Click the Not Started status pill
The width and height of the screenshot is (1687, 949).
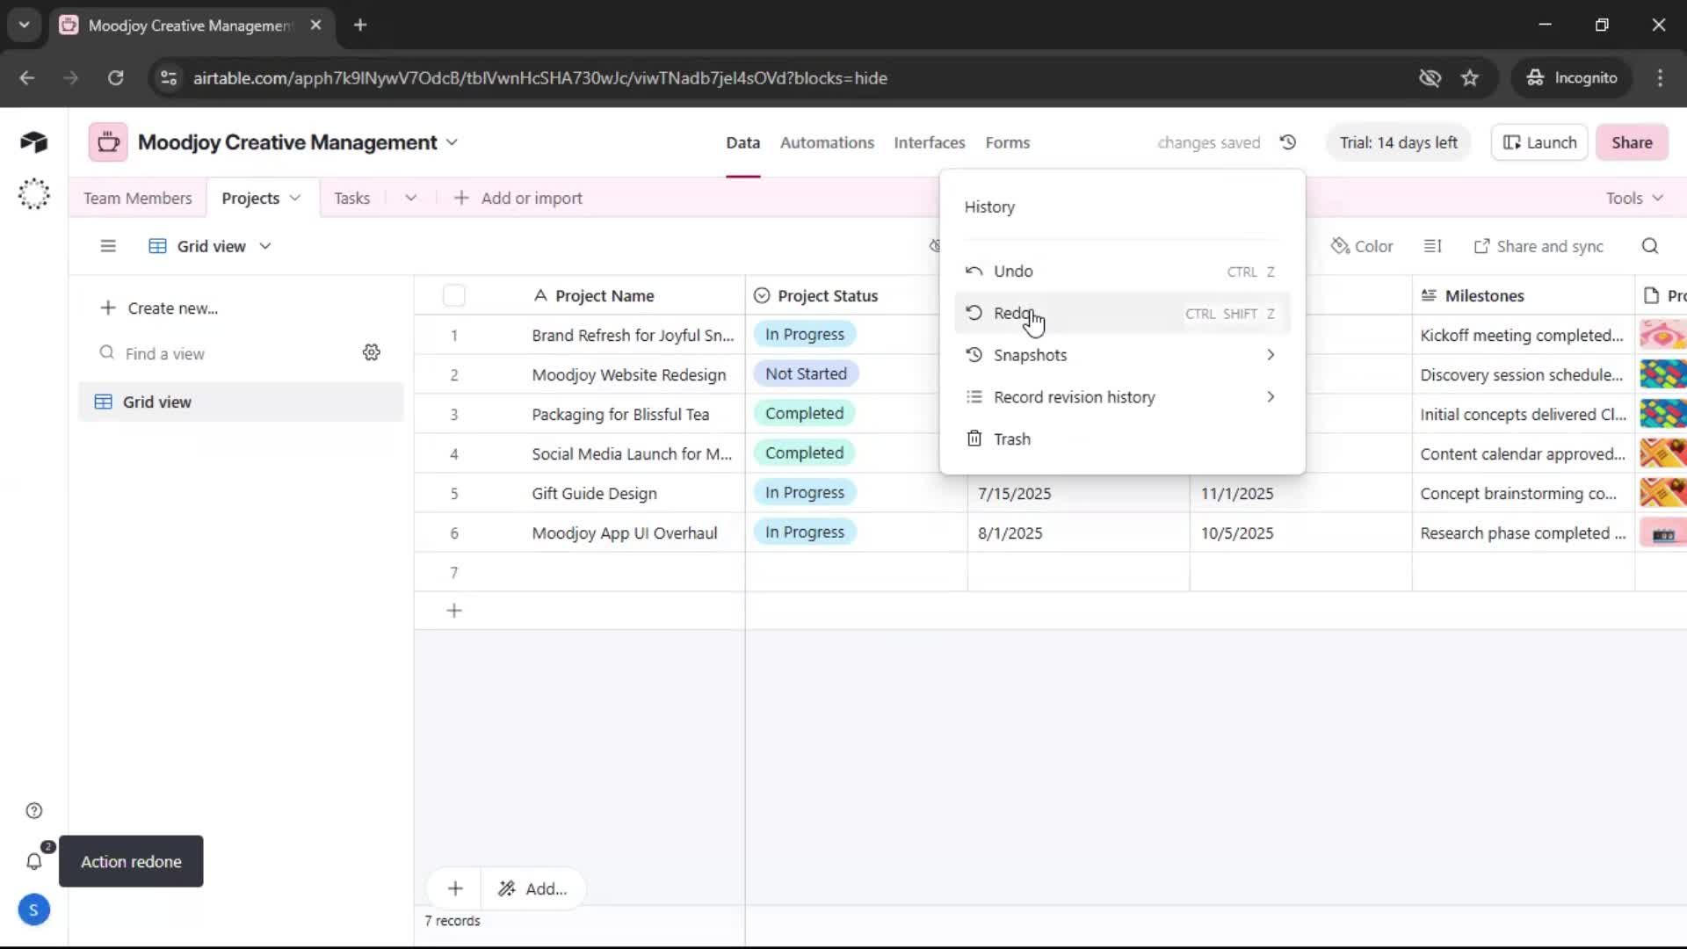click(x=806, y=373)
